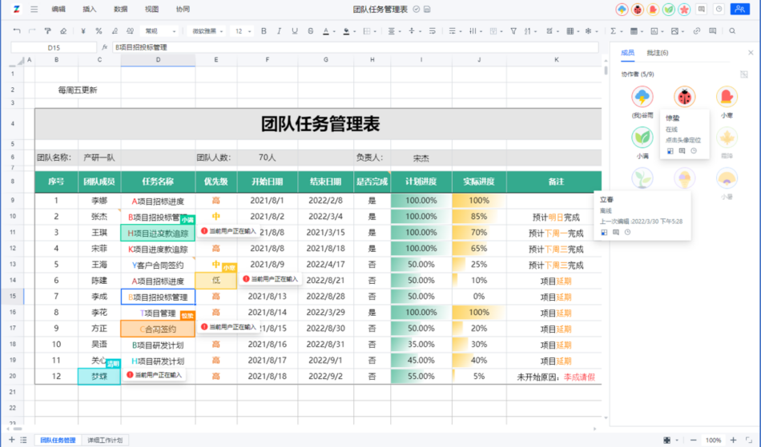The image size is (761, 447).
Task: Click the 100% zoom level
Action: click(x=713, y=441)
